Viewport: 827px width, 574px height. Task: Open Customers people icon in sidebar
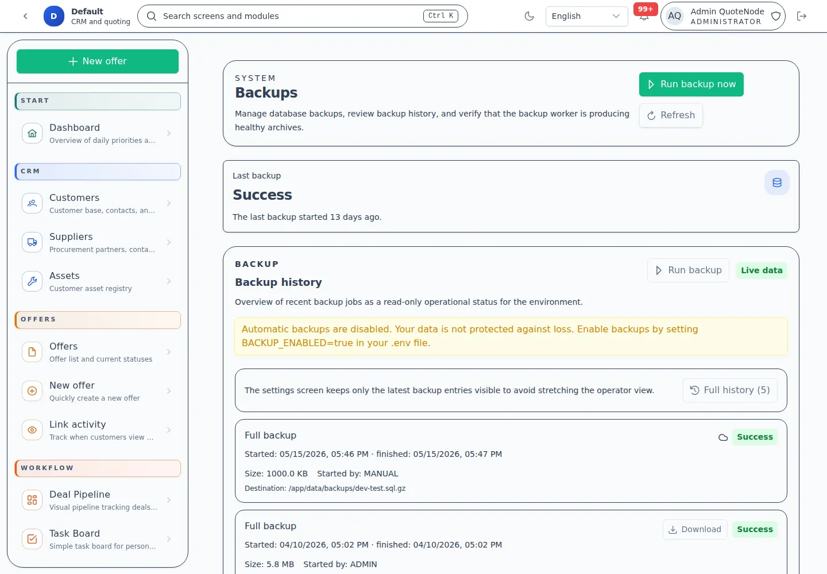click(x=32, y=203)
